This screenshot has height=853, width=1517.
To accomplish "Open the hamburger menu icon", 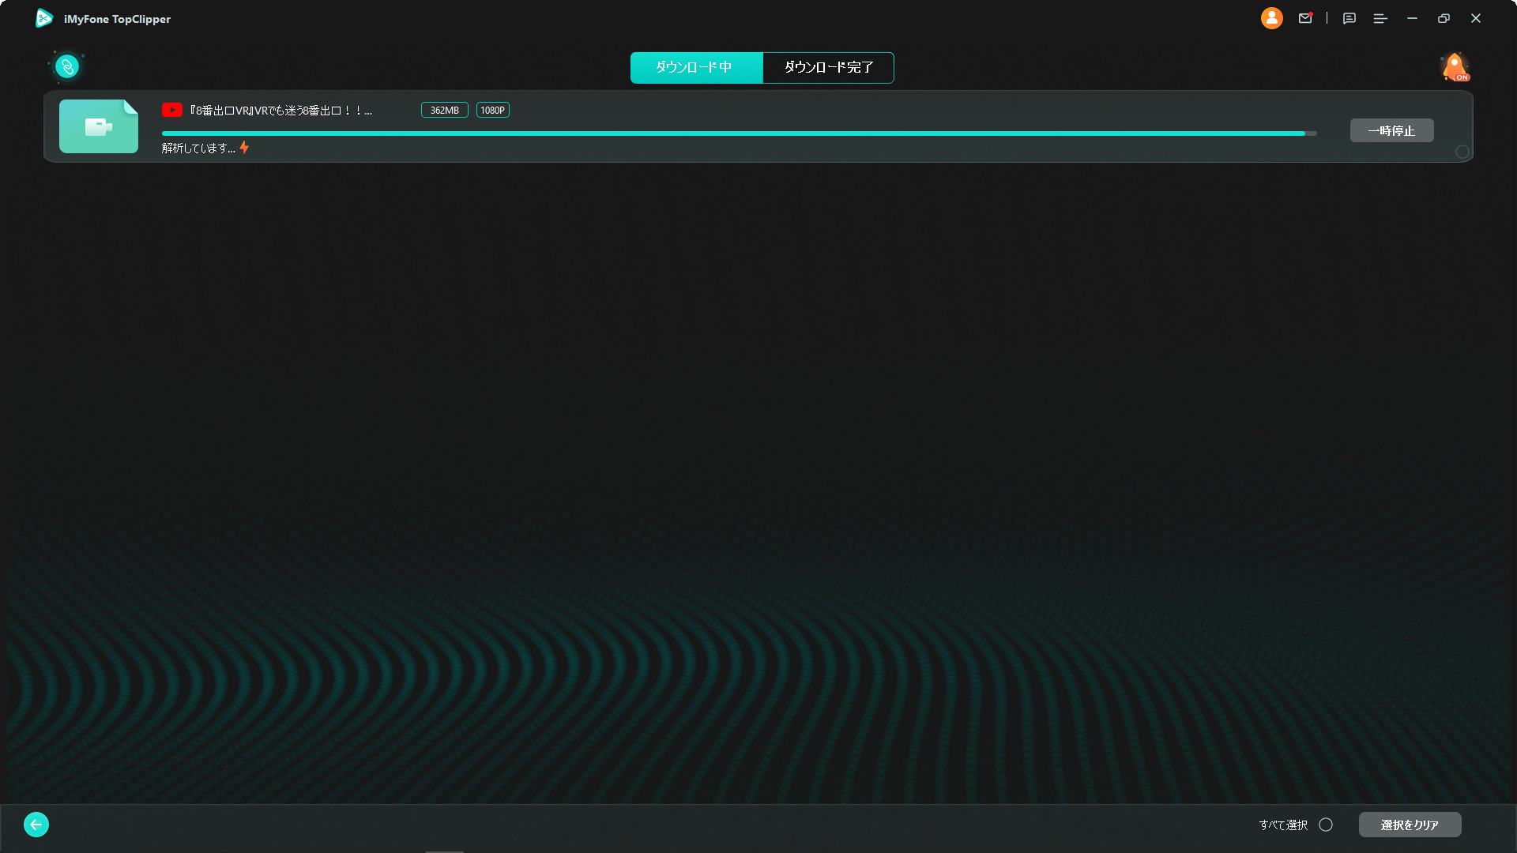I will [1380, 18].
